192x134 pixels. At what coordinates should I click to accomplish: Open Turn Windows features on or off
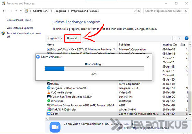coord(24,35)
